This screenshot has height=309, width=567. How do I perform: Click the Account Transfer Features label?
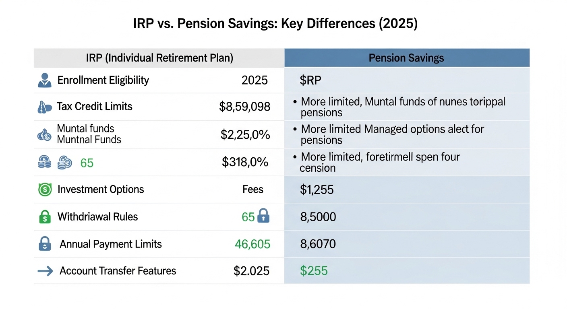tap(118, 271)
